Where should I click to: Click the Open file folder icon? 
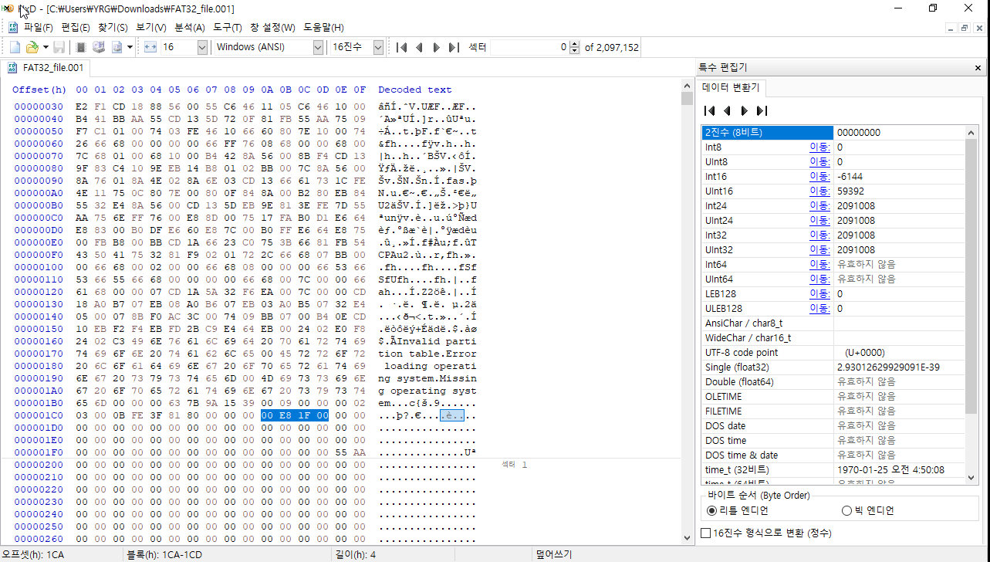tap(32, 47)
